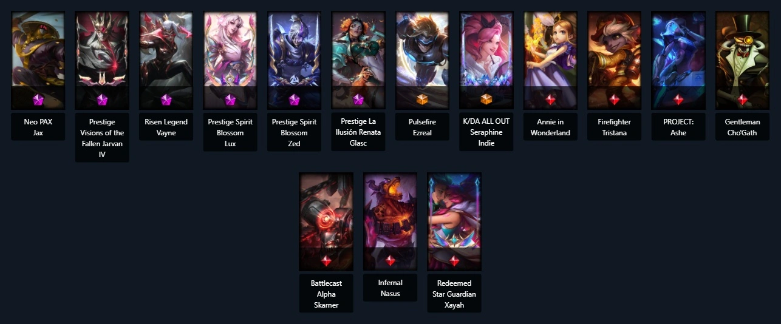The image size is (781, 324).
Task: Open the Gentleman Cho'Gath skin image
Action: click(743, 60)
